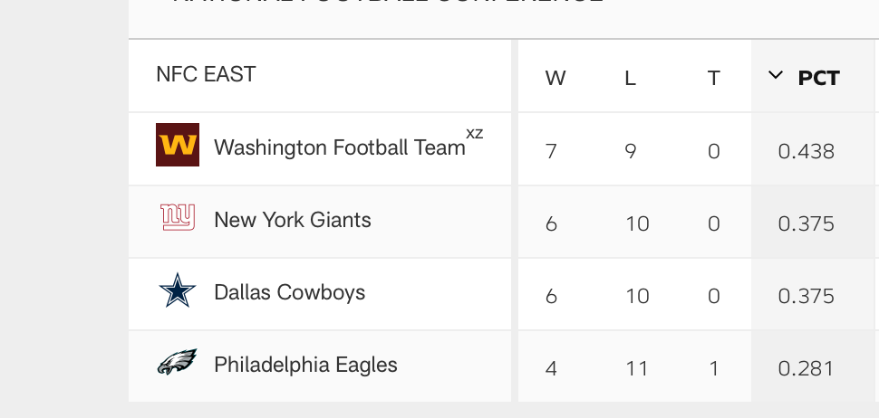Viewport: 879px width, 418px height.
Task: Select the Eagles 1 tie cell
Action: point(714,368)
